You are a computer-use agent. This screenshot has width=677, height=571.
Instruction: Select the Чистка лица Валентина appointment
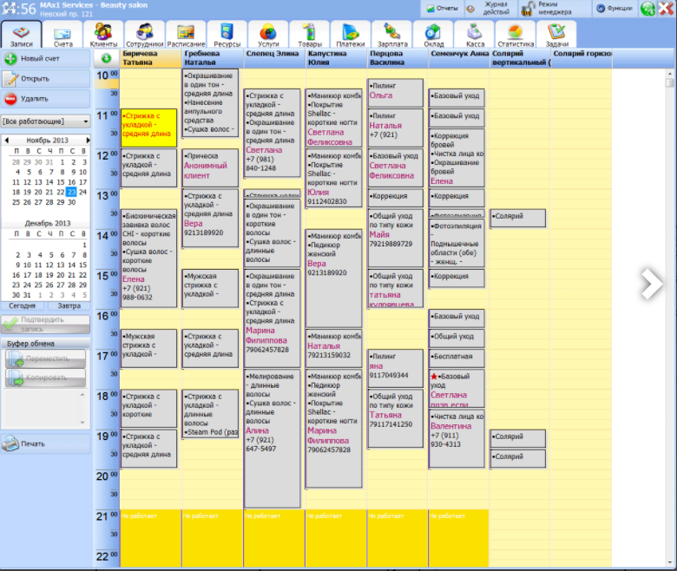457,438
